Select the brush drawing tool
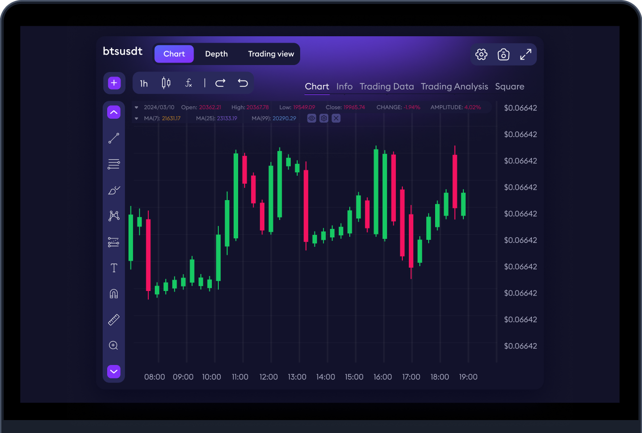 pos(114,190)
